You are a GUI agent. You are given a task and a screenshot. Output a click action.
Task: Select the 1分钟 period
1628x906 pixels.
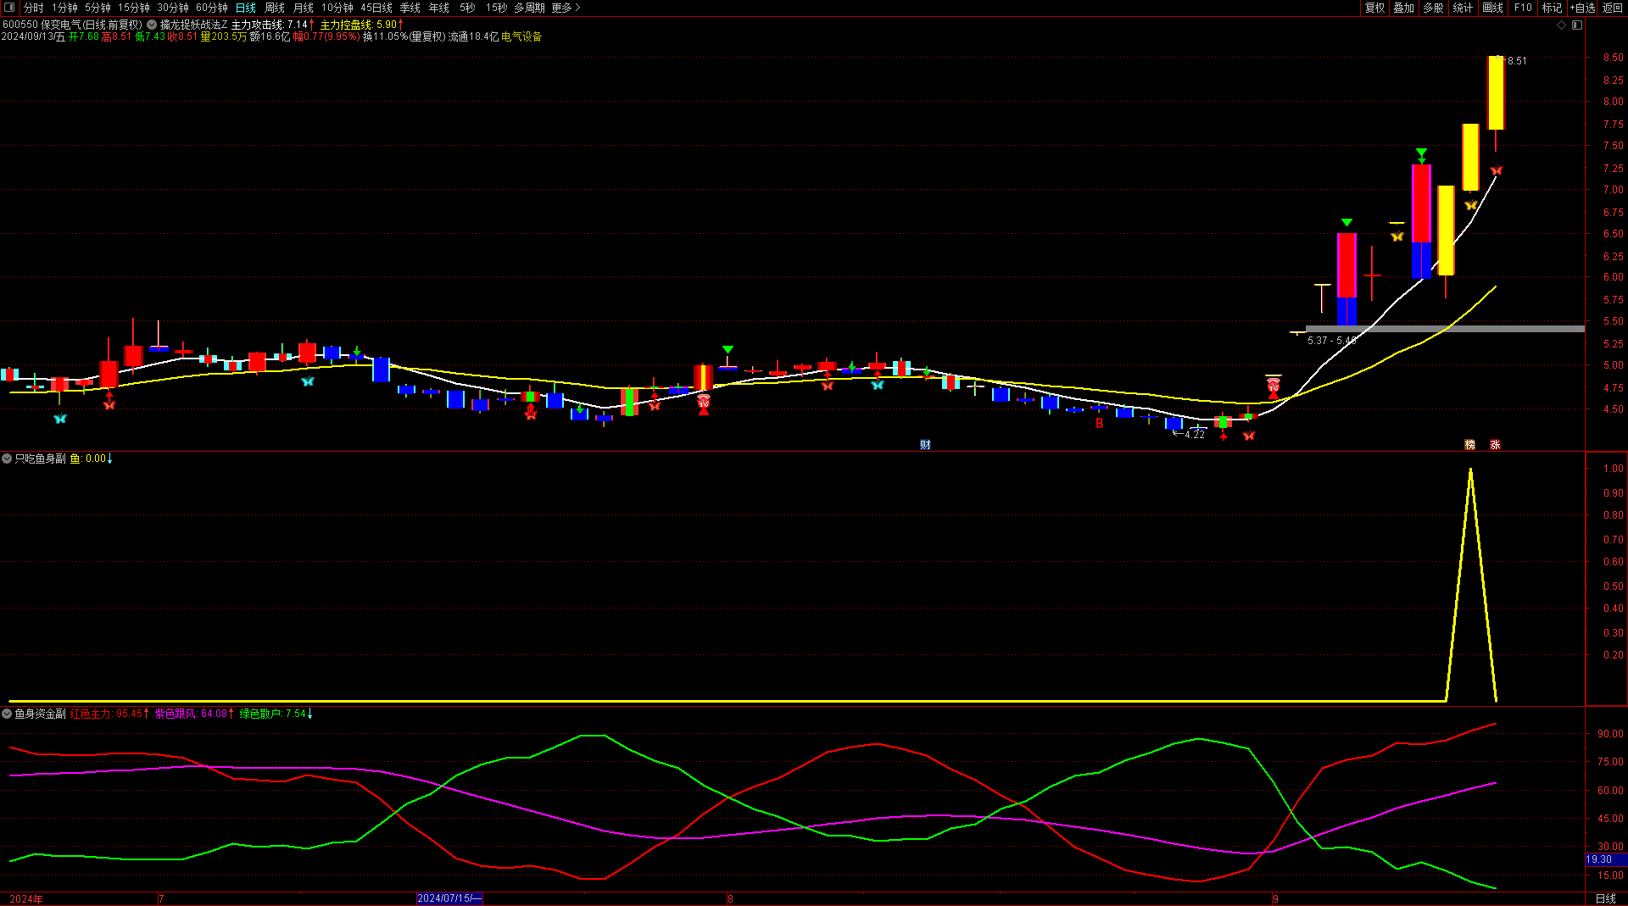point(64,8)
